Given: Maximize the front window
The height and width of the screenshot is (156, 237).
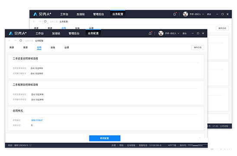Looking at the screenshot, I should (198, 34).
